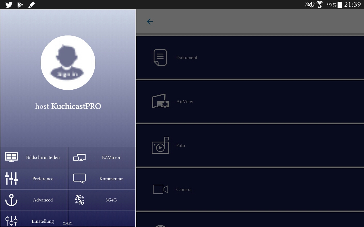
Task: Tap the Play Store notification icon
Action: pyautogui.click(x=20, y=5)
